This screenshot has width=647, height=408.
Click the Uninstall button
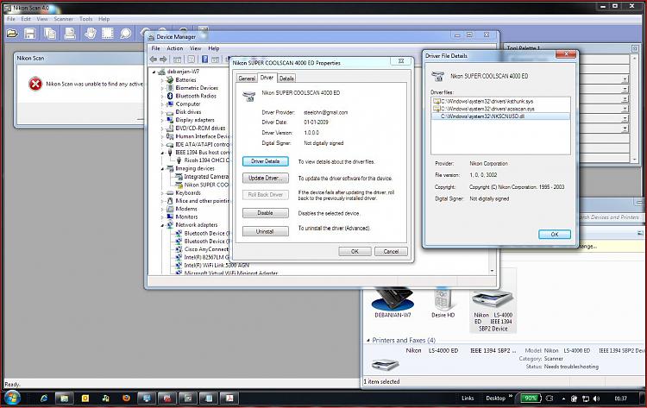tap(266, 231)
